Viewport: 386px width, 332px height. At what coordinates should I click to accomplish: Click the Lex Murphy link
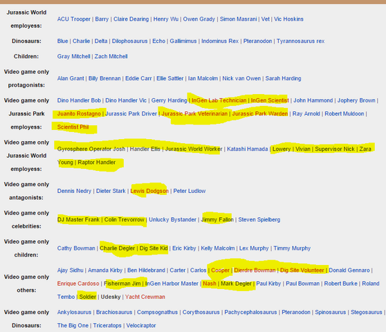click(x=254, y=248)
